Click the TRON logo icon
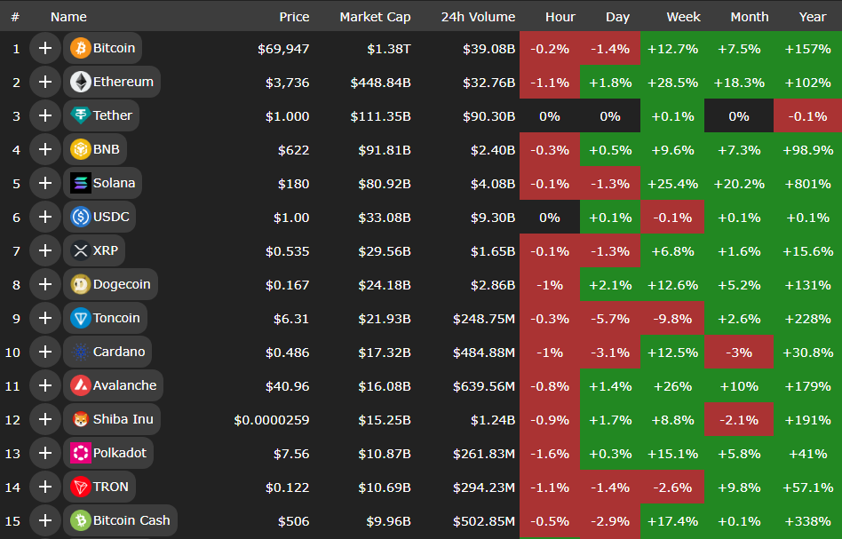The width and height of the screenshot is (842, 539). (x=81, y=487)
